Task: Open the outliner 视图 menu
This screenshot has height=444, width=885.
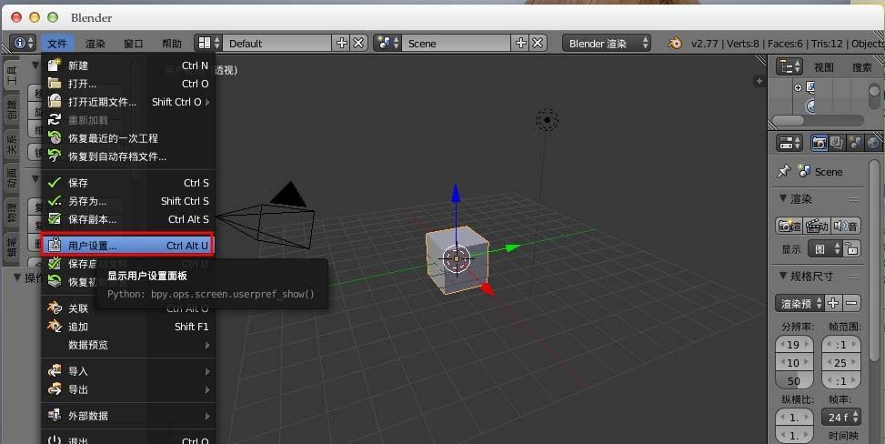Action: pos(823,67)
